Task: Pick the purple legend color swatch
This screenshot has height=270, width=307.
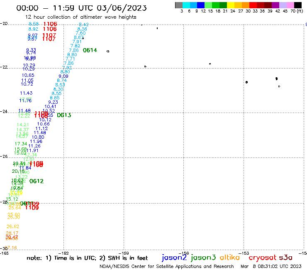Action: click(275, 5)
